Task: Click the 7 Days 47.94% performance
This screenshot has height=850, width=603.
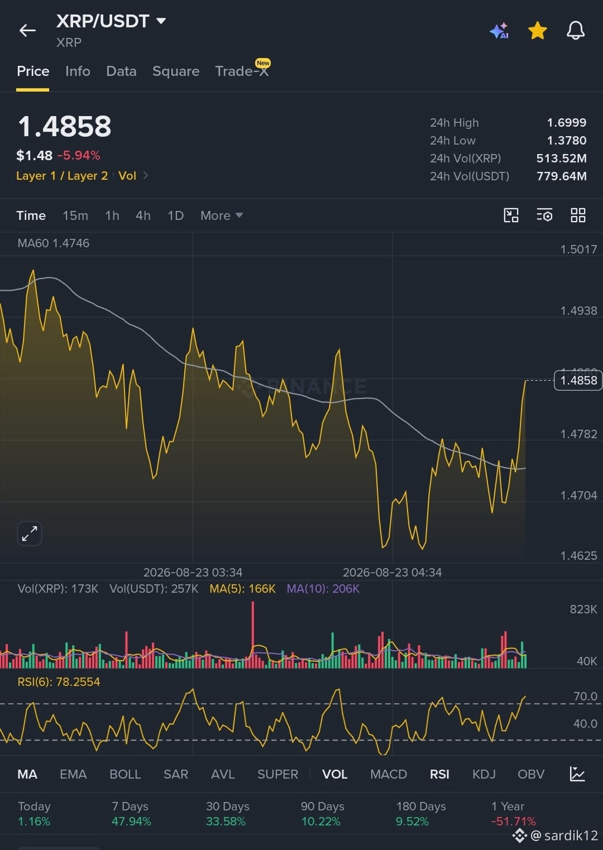Action: [131, 814]
